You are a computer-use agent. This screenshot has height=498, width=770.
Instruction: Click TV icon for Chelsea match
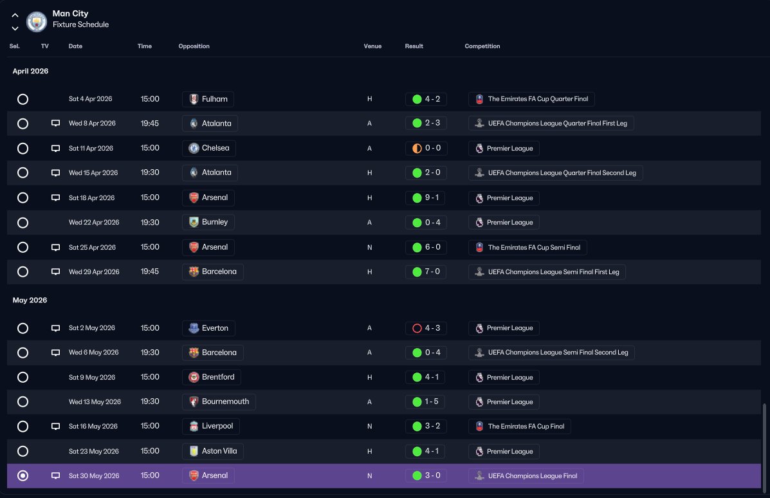(55, 149)
